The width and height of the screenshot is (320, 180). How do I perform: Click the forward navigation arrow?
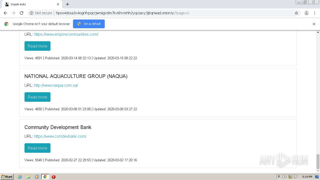click(x=13, y=13)
